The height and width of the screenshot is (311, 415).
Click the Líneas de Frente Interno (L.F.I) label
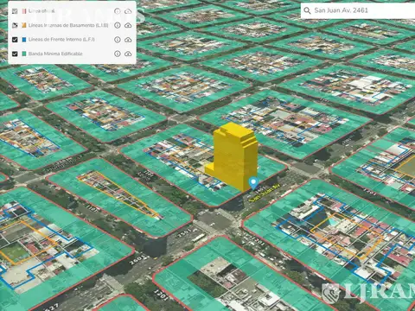tap(61, 40)
